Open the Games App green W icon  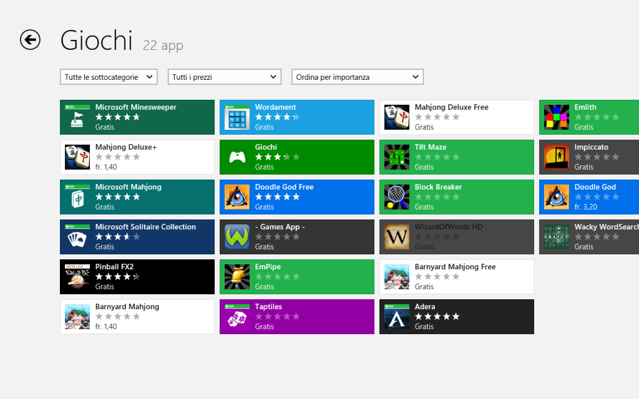237,237
